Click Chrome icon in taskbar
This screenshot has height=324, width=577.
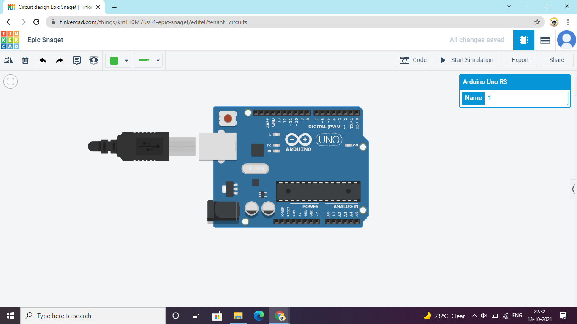pyautogui.click(x=280, y=316)
